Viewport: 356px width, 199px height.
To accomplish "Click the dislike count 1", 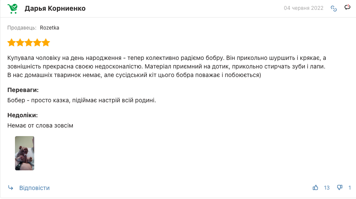I will pos(350,187).
